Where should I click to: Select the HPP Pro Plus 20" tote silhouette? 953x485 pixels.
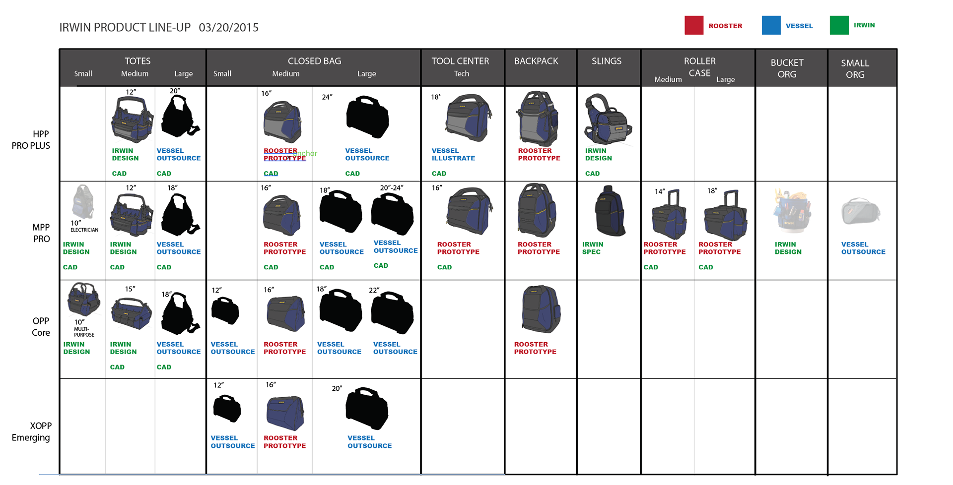pyautogui.click(x=180, y=117)
